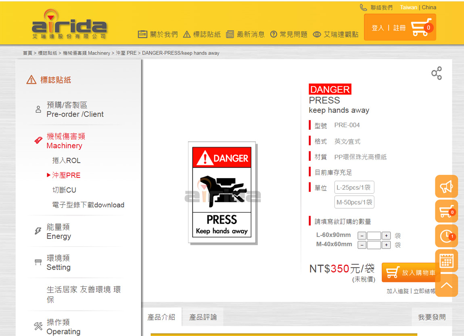Image resolution: width=464 pixels, height=336 pixels.
Task: Select the L-25pcs/1袋 unit option
Action: pos(354,187)
